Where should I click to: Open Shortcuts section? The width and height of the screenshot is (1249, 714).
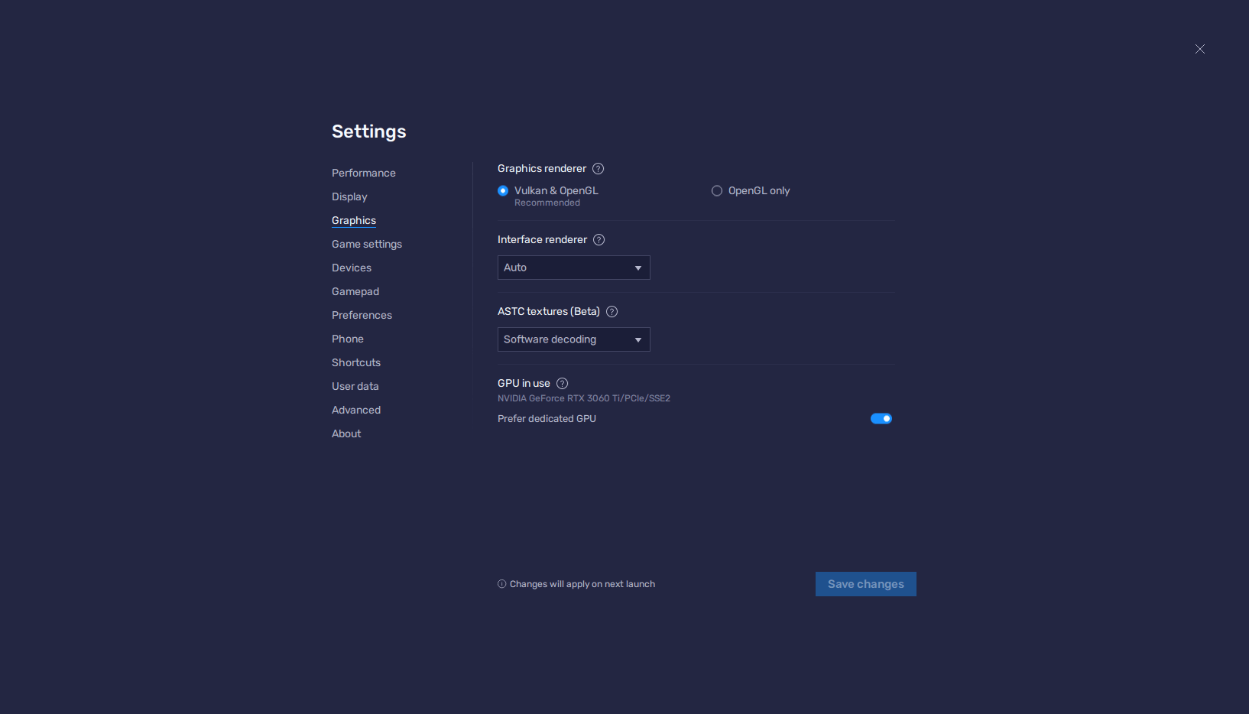click(356, 363)
